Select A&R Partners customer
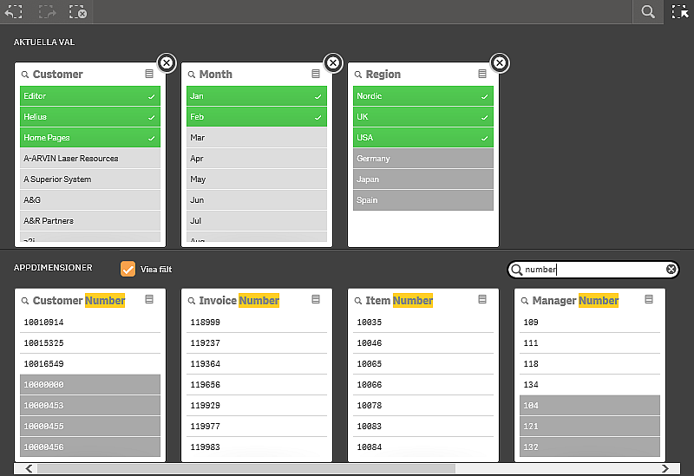Image resolution: width=694 pixels, height=476 pixels. [90, 221]
